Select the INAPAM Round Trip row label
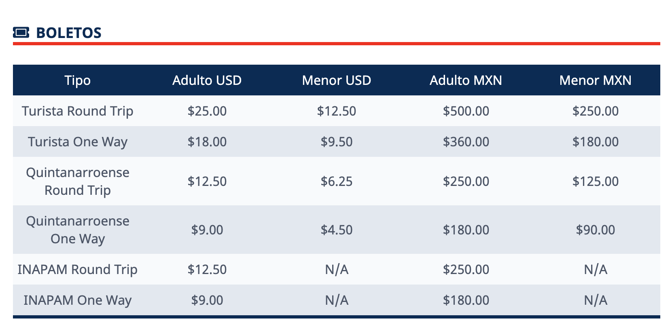Viewport: 670px width, 329px height. pyautogui.click(x=78, y=270)
